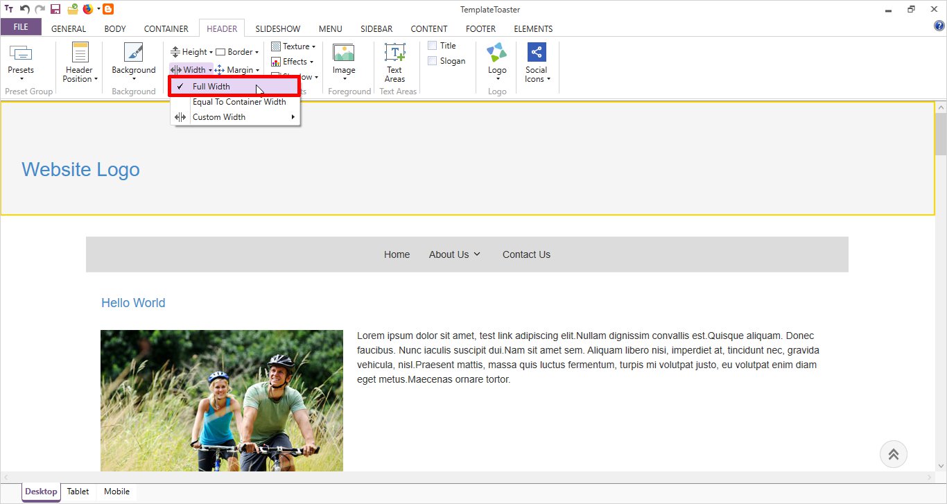The height and width of the screenshot is (504, 947).
Task: Open the Logo tool
Action: click(x=496, y=54)
